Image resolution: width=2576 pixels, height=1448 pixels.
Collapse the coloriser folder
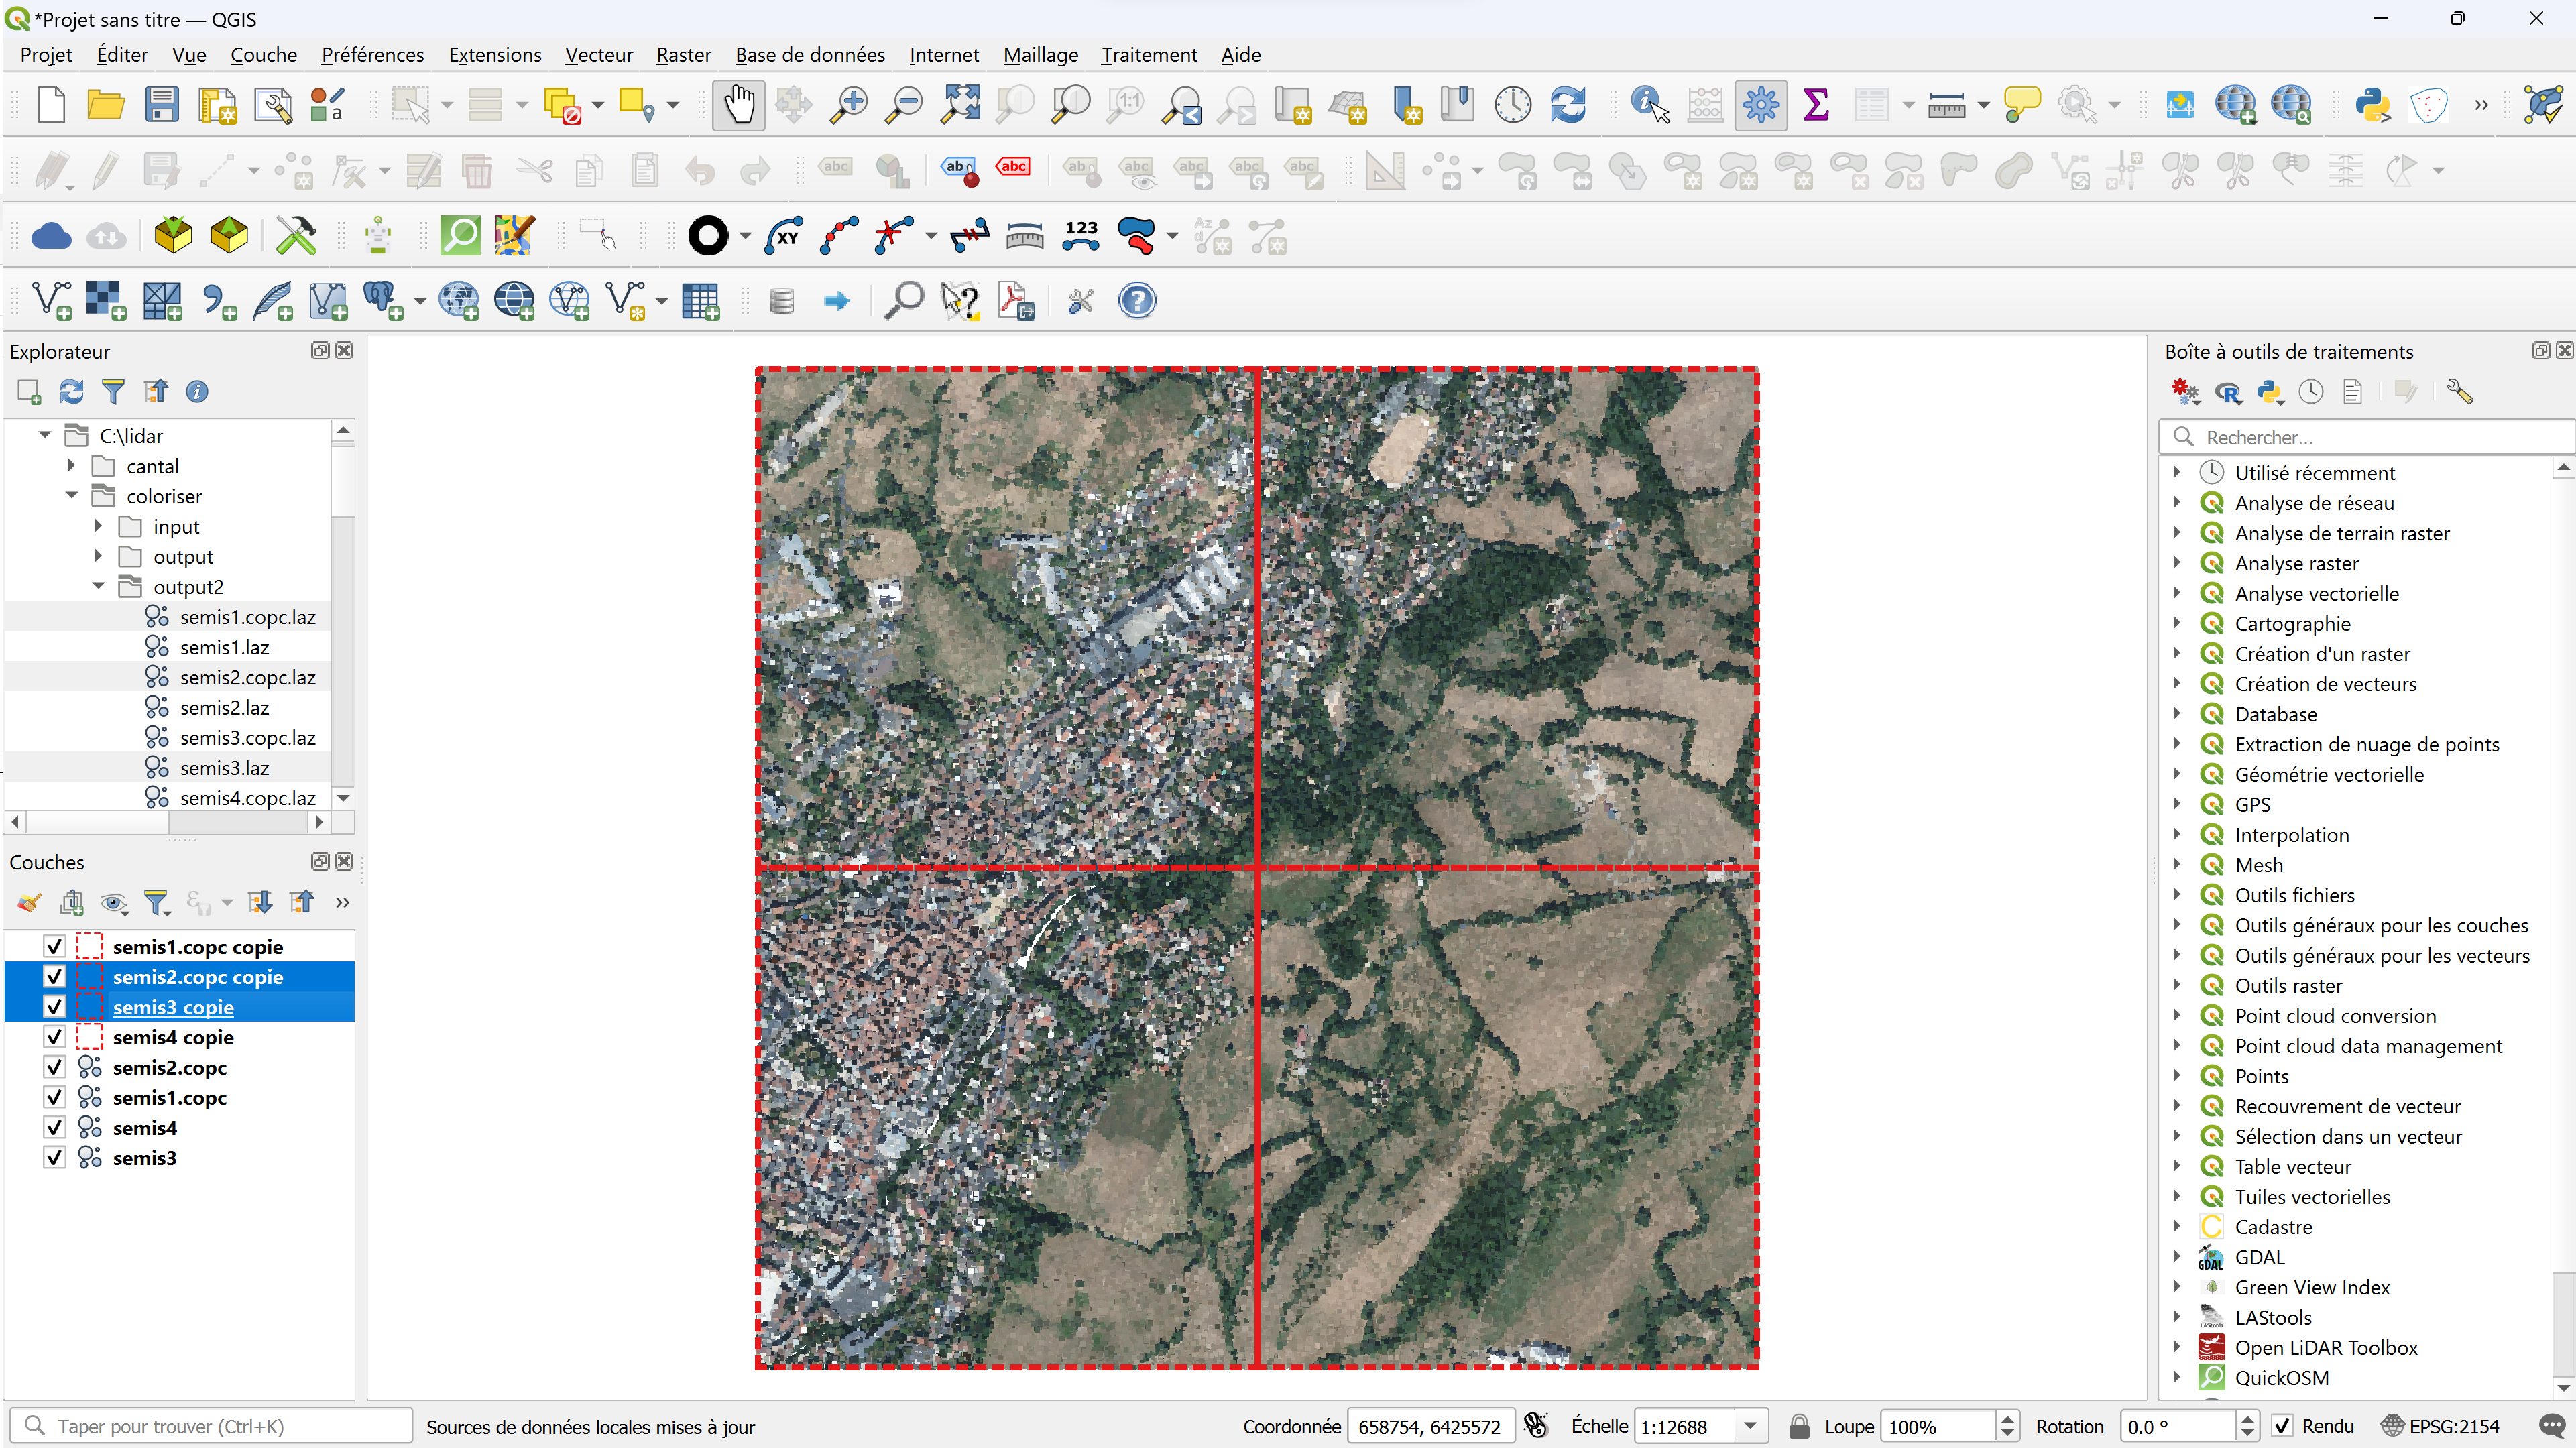point(71,496)
